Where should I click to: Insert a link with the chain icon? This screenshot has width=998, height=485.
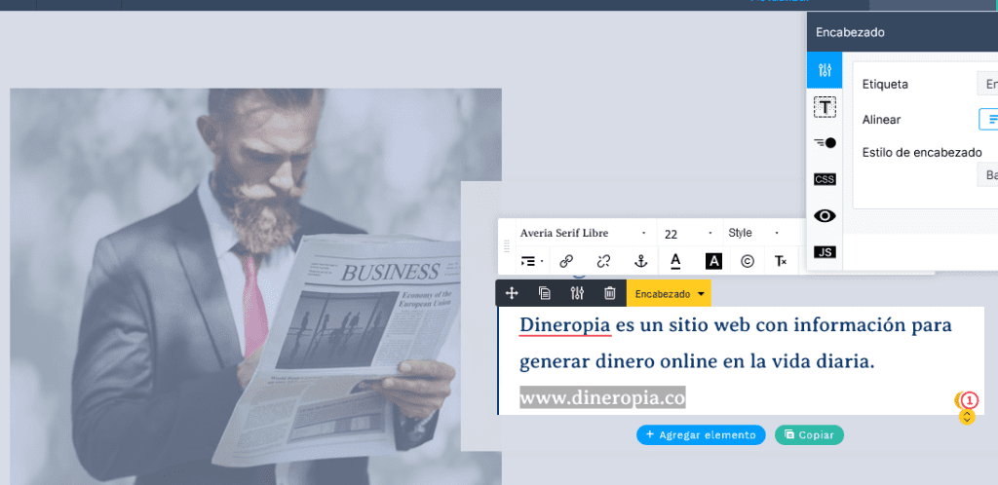point(566,261)
